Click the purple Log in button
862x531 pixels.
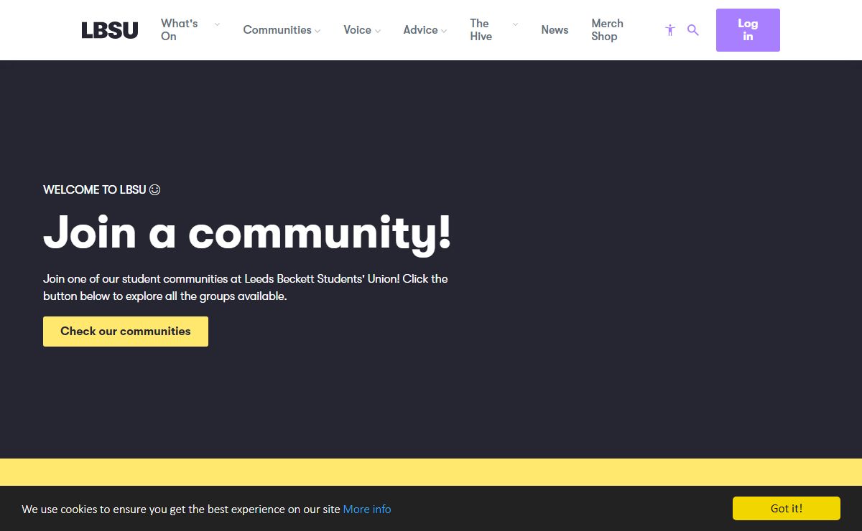tap(748, 30)
